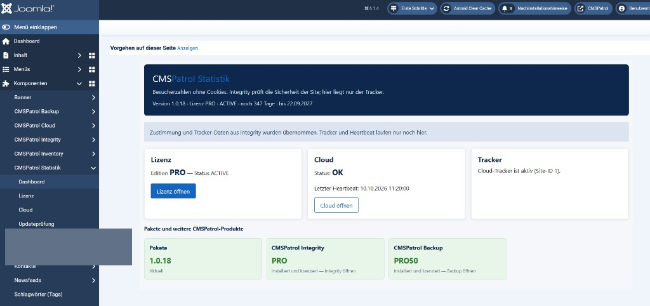650x306 pixels.
Task: Open Menüs dashboard grid icon
Action: [92, 70]
